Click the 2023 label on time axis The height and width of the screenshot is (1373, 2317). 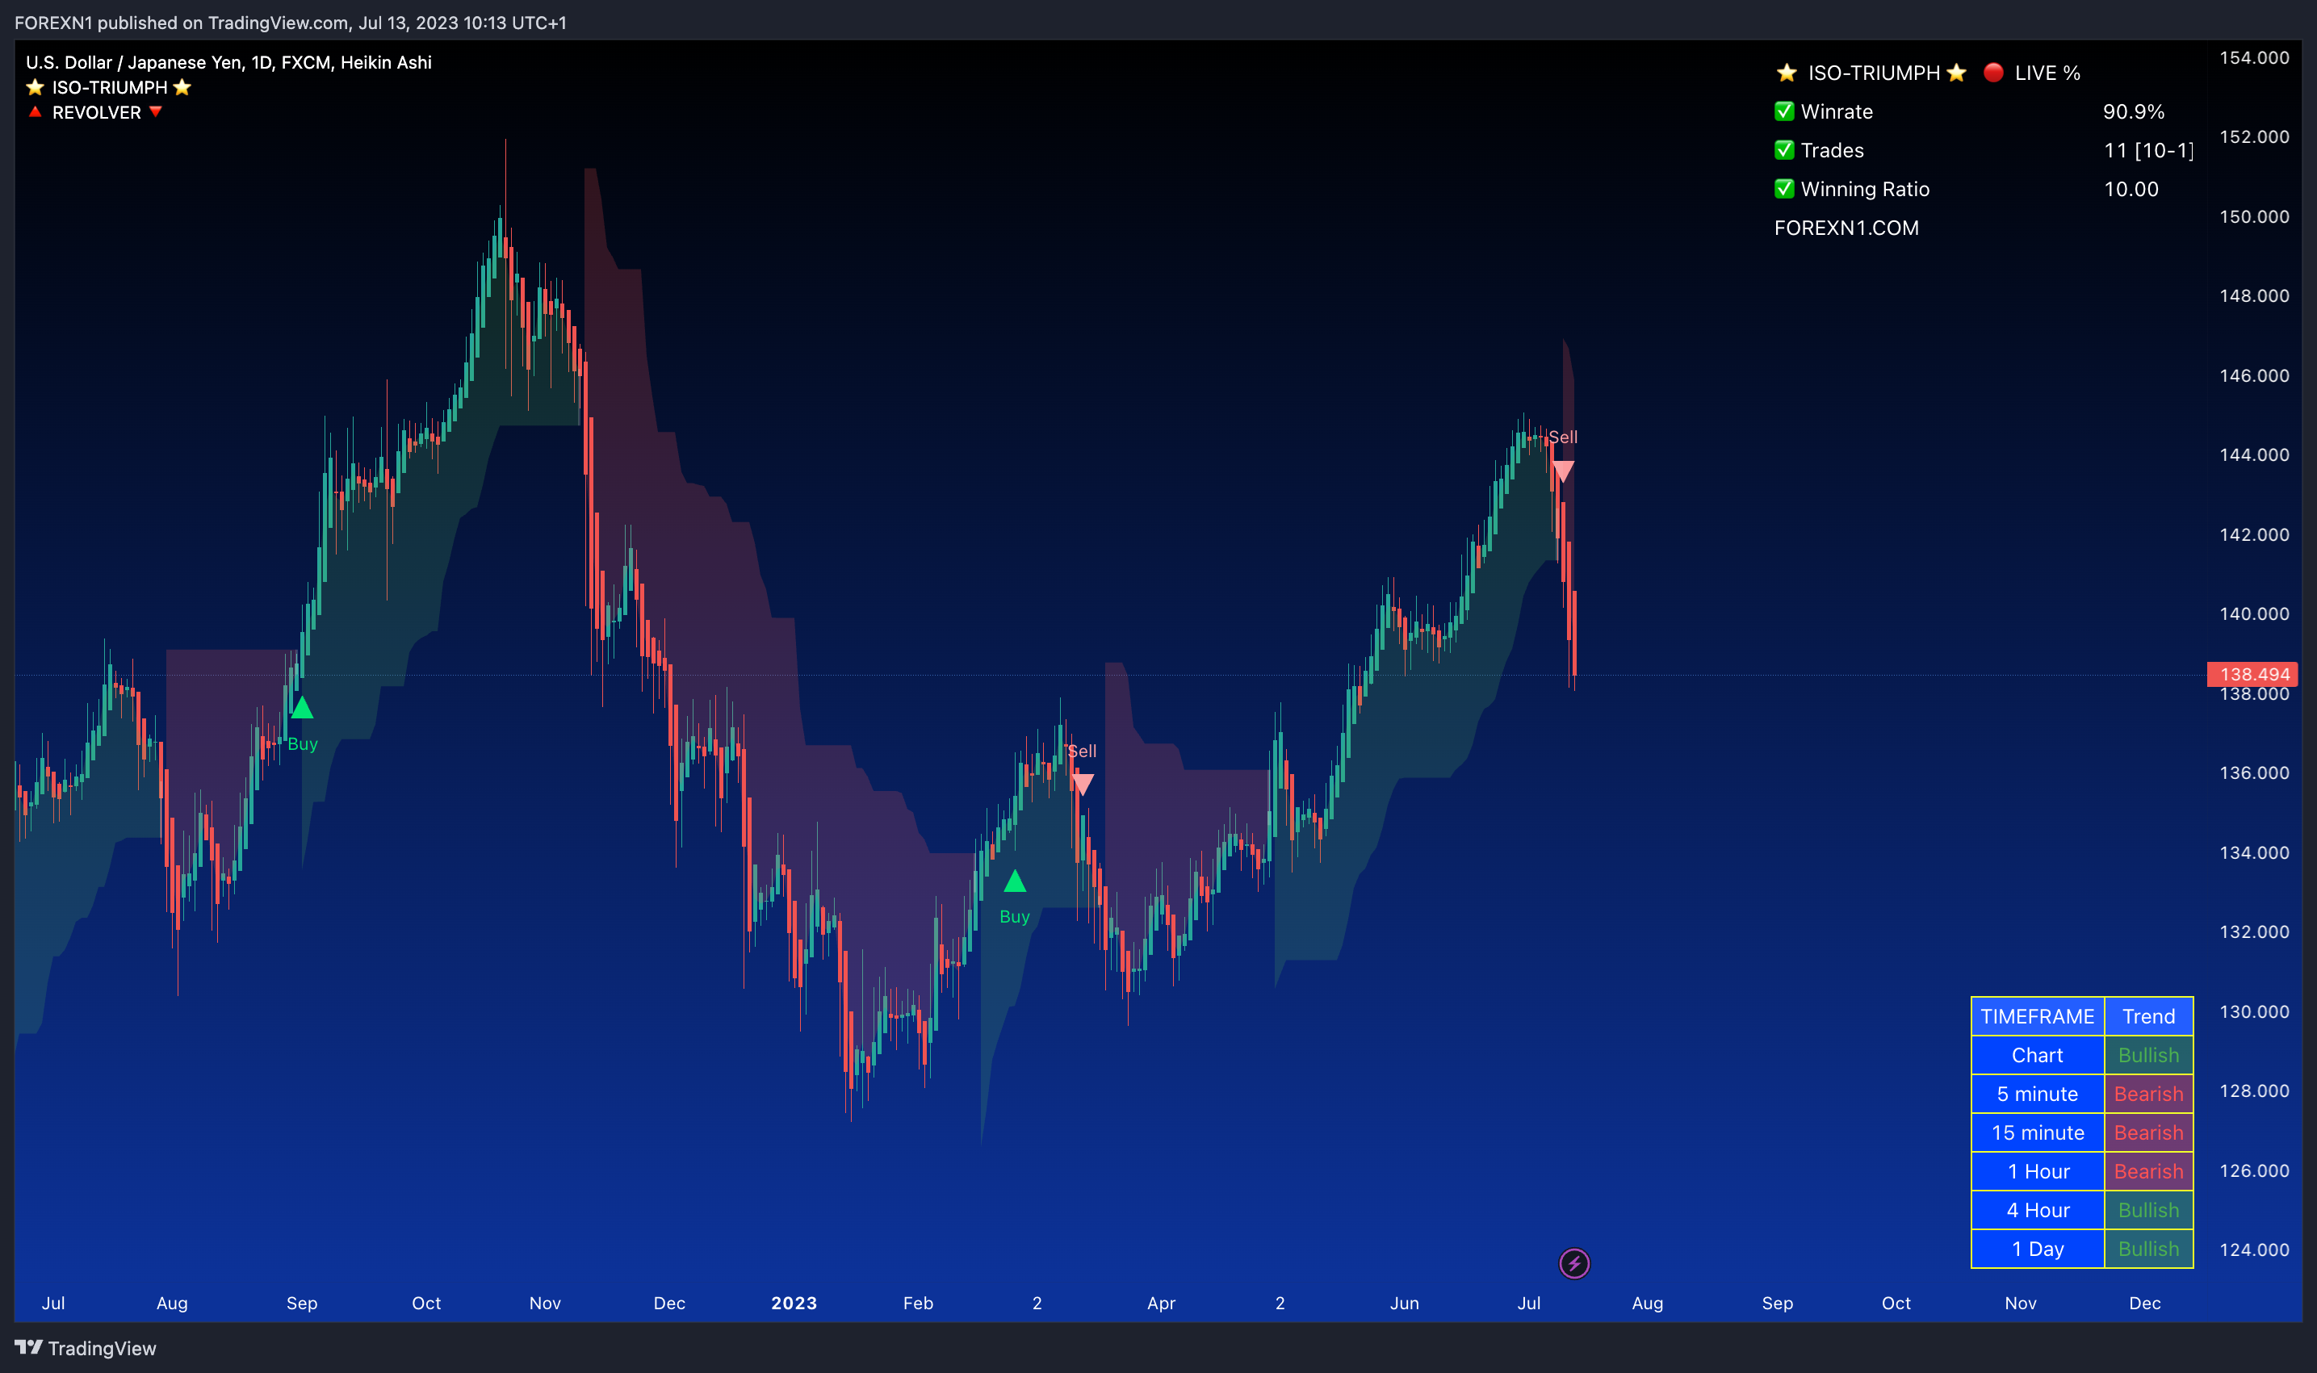pyautogui.click(x=793, y=1303)
